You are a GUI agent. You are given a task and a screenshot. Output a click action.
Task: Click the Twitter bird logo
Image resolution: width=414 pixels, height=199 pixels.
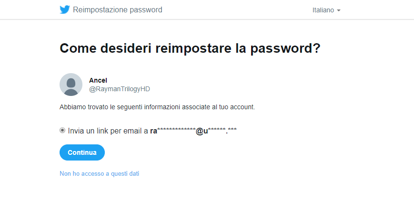tap(65, 10)
